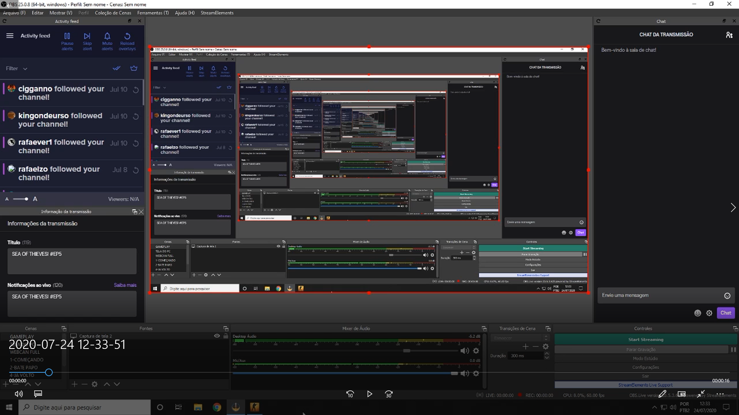This screenshot has width=739, height=415.
Task: Click the smiley icon next to the Chat button
Action: point(697,313)
